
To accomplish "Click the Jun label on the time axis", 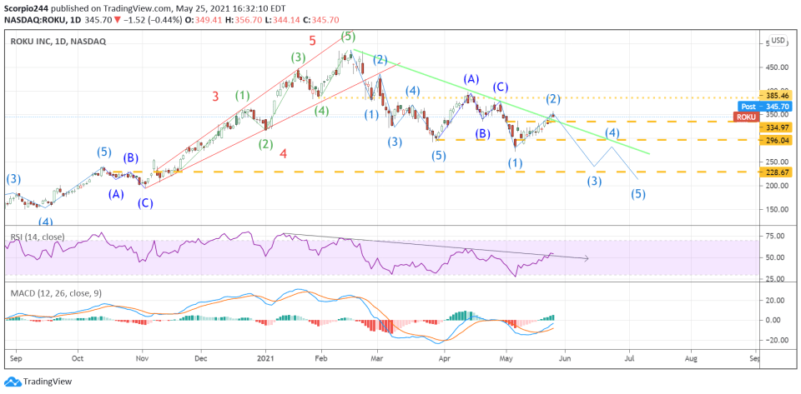I will click(x=565, y=359).
